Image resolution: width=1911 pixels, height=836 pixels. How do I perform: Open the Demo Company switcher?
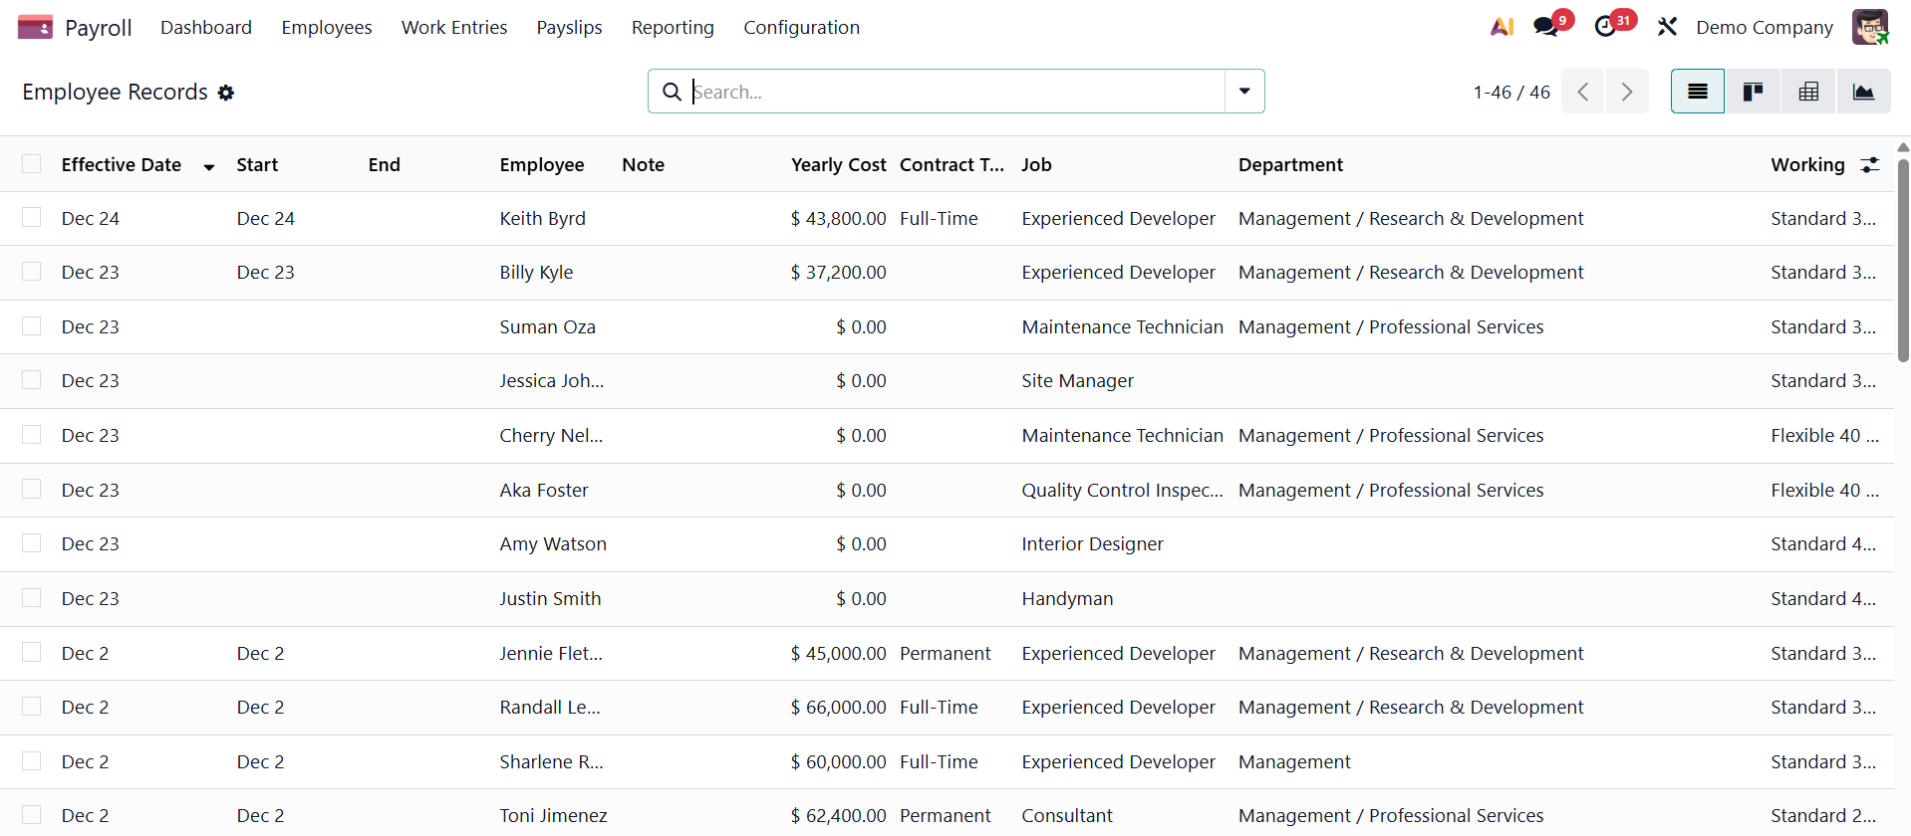pyautogui.click(x=1765, y=27)
